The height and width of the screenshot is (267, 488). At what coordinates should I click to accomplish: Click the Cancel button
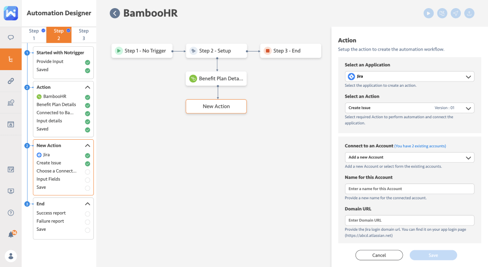click(379, 255)
